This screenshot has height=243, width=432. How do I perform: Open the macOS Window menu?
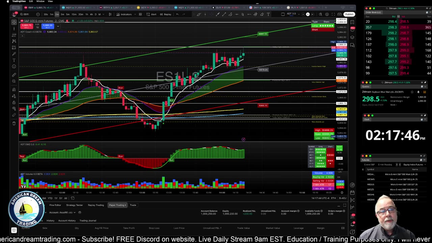coord(40,1)
